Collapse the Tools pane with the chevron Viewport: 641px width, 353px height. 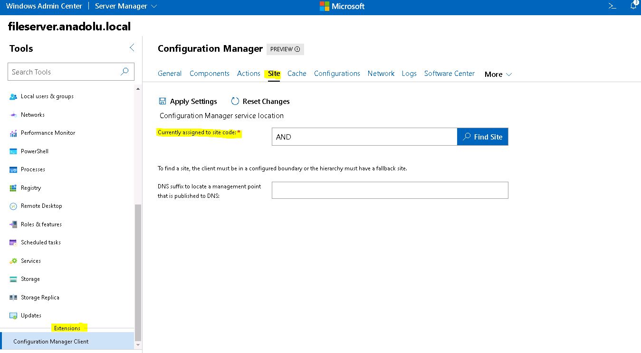coord(132,47)
